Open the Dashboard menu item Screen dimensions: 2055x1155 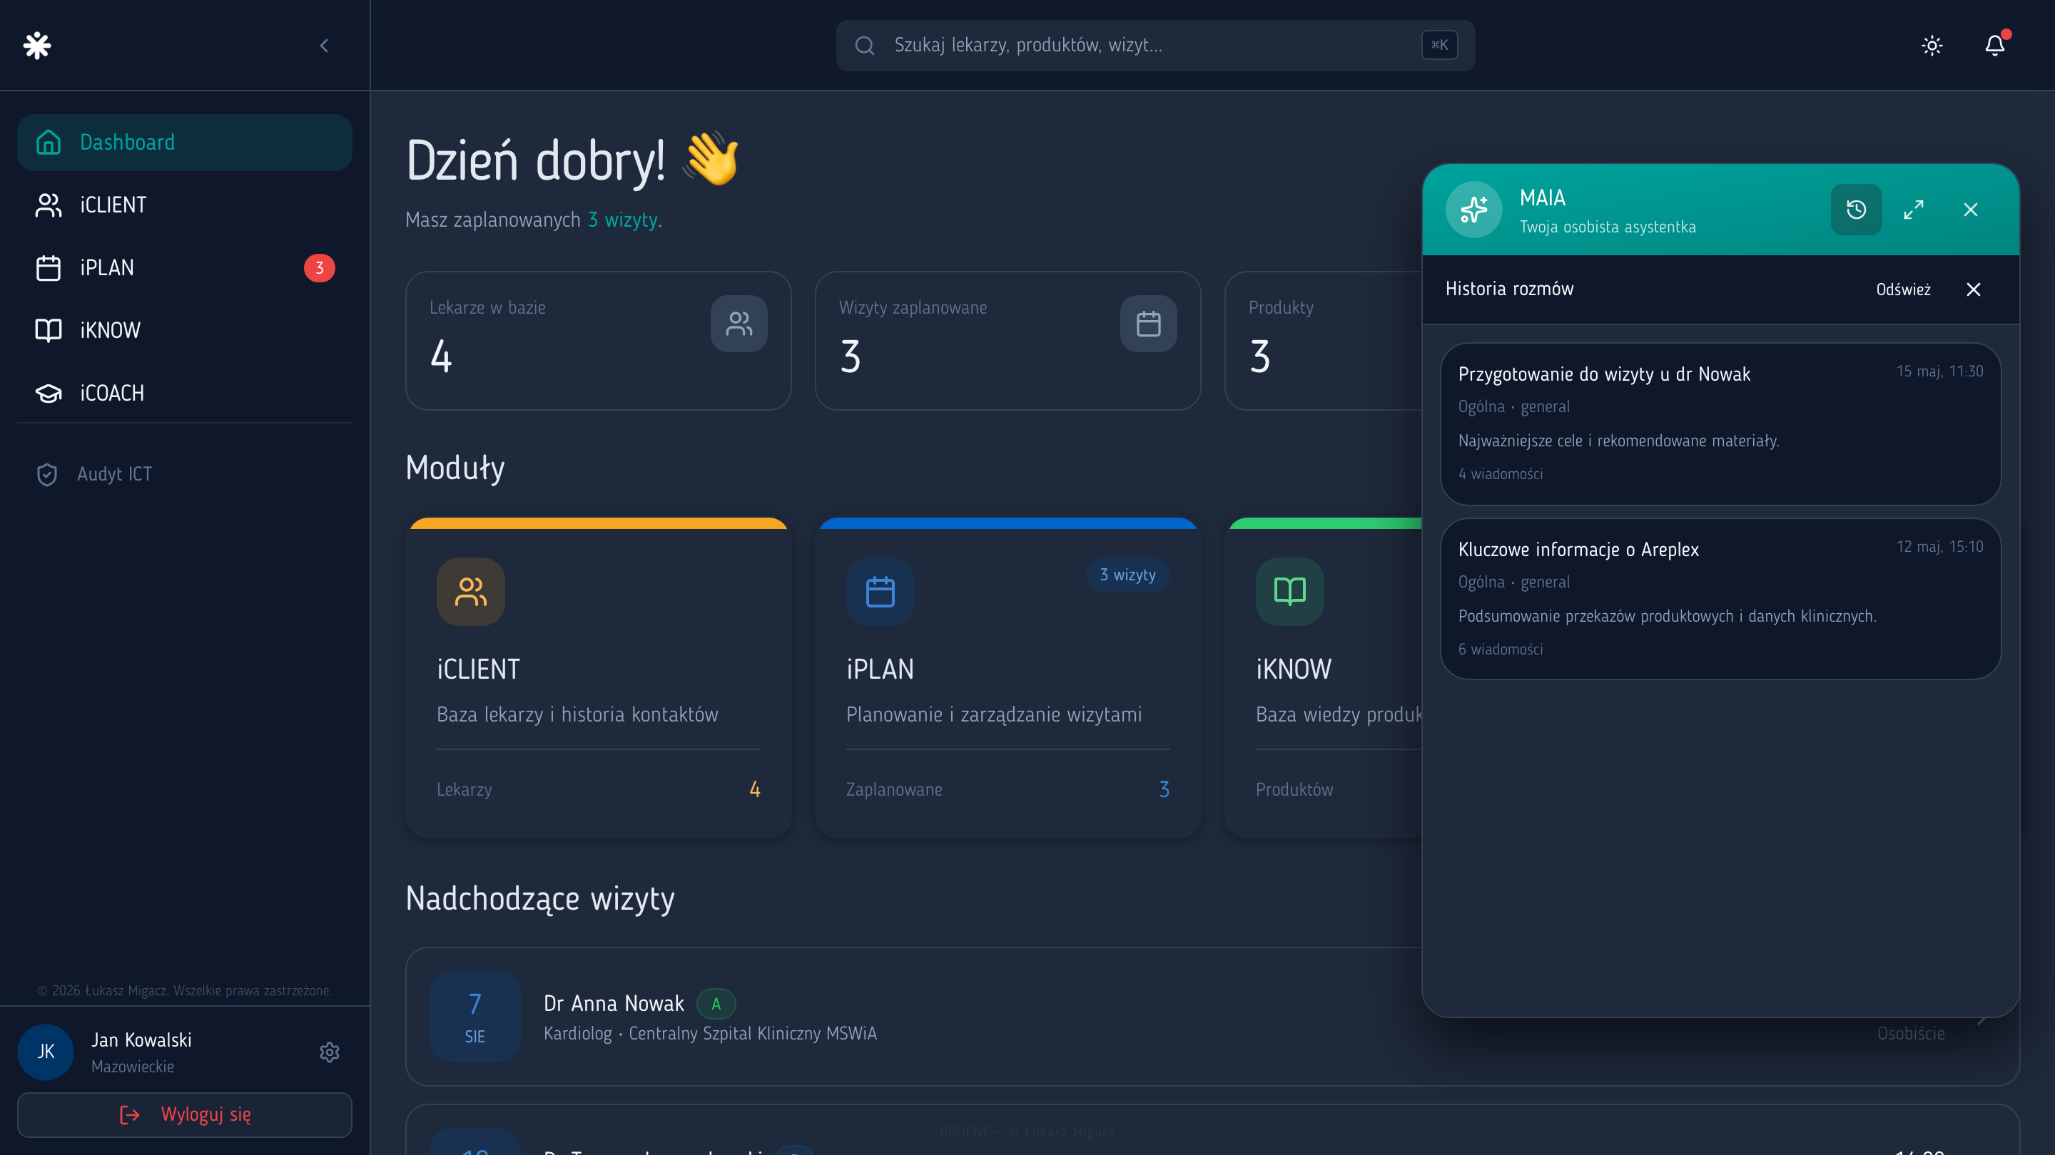[x=184, y=142]
